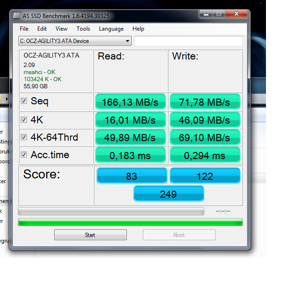282x286 pixels.
Task: Click the Read: column header
Action: tap(111, 56)
